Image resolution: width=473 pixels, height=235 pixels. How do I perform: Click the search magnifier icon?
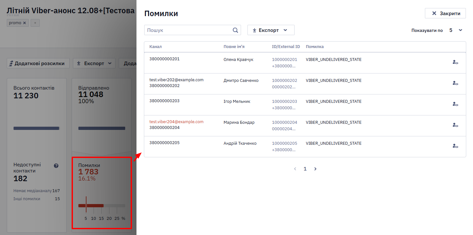click(235, 30)
